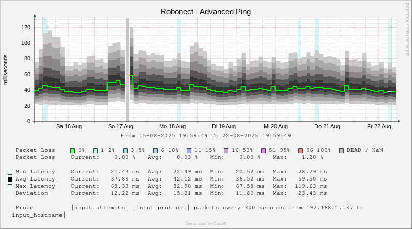The image size is (412, 229).
Task: Click the Deviation row label
Action: [x=32, y=193]
